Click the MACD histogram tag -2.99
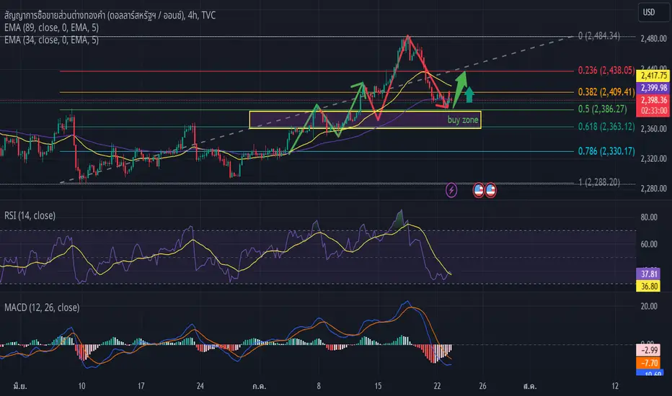This screenshot has width=672, height=396. [x=649, y=350]
